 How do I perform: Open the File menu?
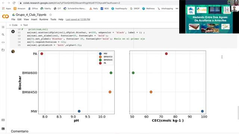point(13,19)
